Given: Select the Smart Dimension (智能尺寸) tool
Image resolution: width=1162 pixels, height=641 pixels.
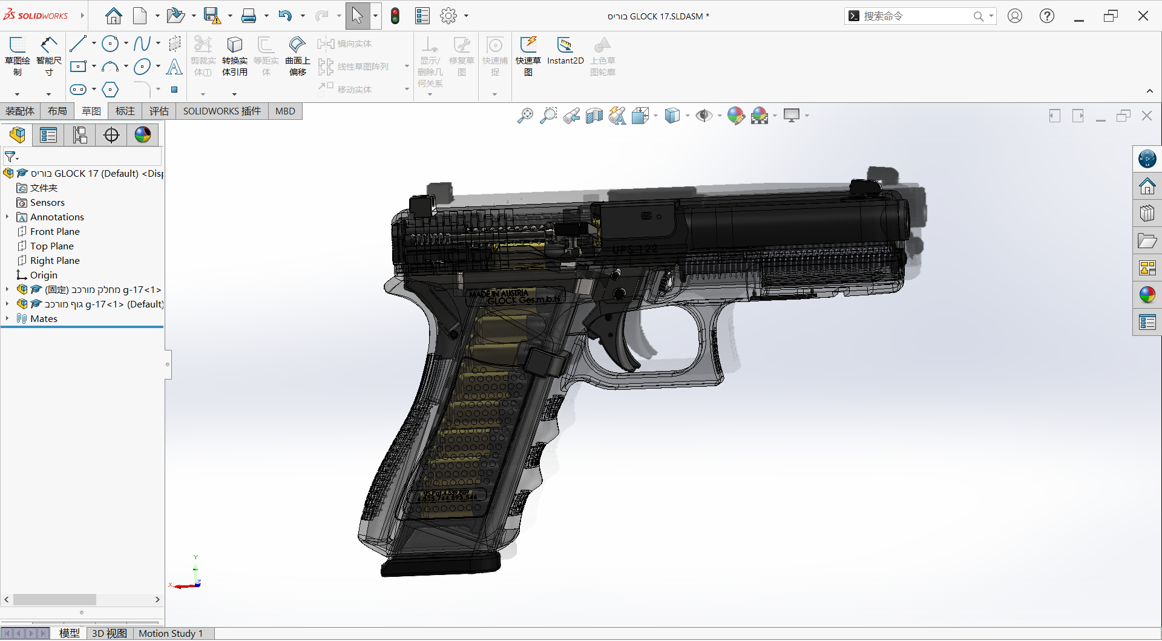Looking at the screenshot, I should click(x=49, y=56).
